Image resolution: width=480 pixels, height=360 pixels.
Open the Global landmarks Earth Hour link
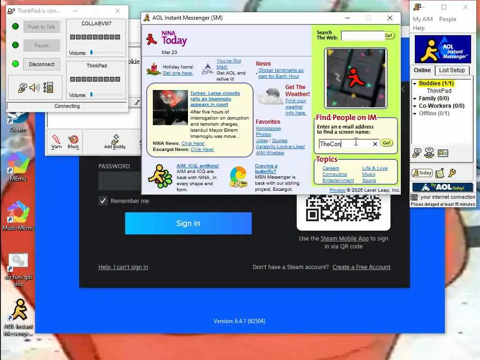[281, 73]
